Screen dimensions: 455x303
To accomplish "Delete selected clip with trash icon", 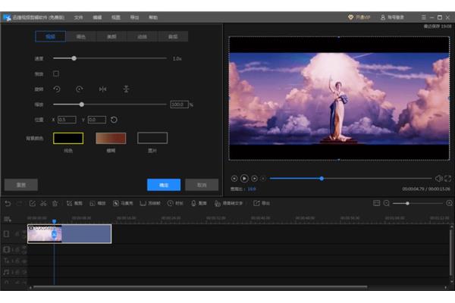I will click(55, 204).
